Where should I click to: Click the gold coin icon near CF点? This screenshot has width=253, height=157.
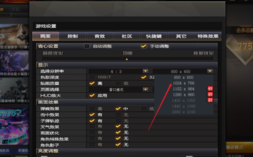[x=2, y=10]
